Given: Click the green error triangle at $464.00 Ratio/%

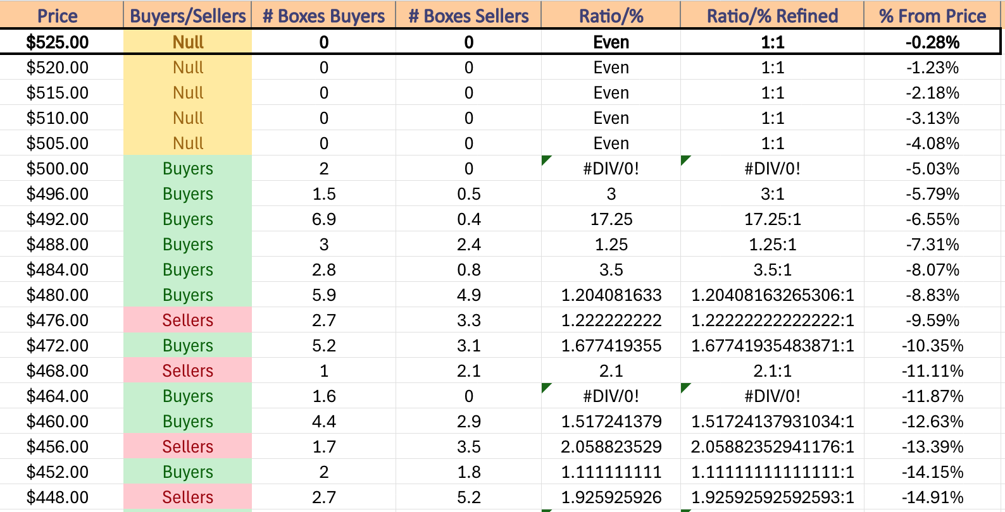Looking at the screenshot, I should point(546,387).
